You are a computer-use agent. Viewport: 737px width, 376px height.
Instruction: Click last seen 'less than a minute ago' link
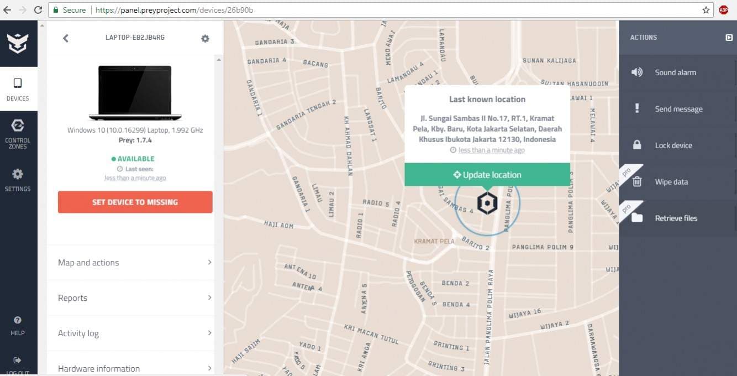click(135, 178)
